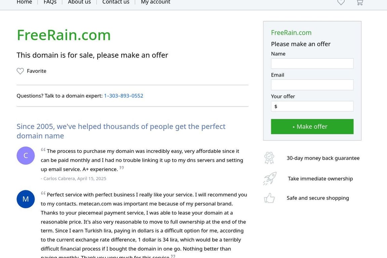This screenshot has height=258, width=387.
Task: Open the Contact us page
Action: click(x=116, y=2)
